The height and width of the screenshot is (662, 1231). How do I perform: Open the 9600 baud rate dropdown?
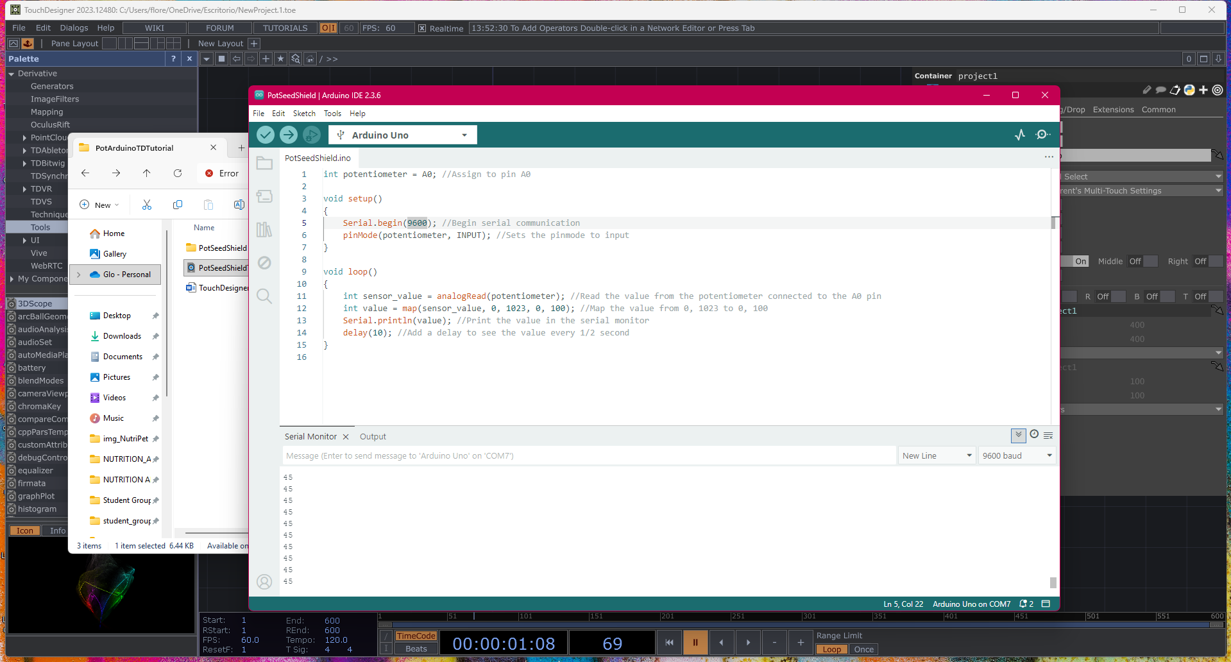tap(1017, 456)
